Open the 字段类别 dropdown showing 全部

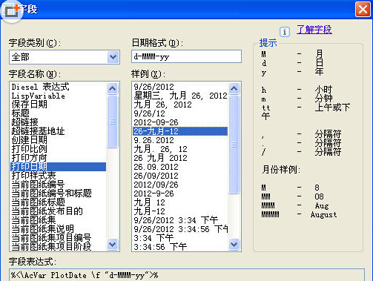click(x=113, y=57)
